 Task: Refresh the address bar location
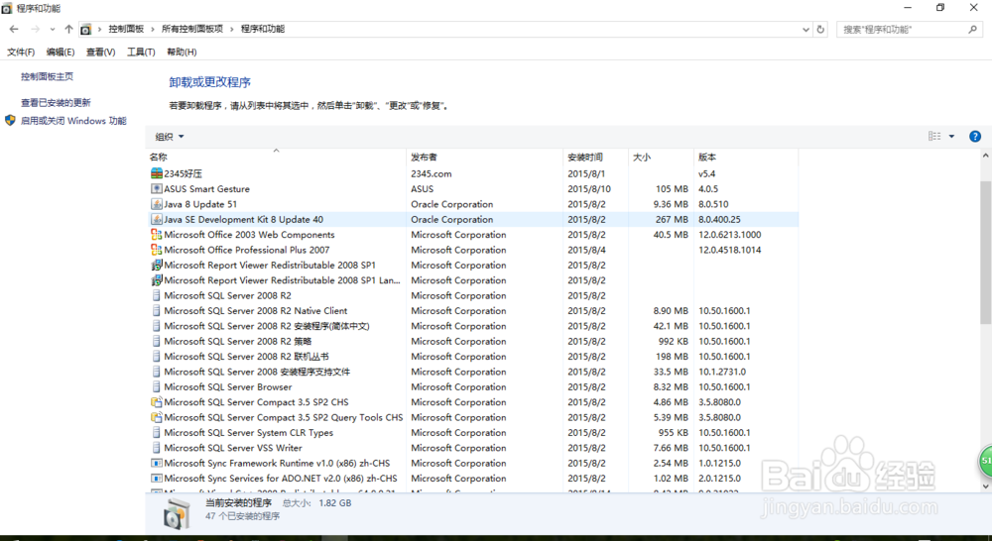point(820,29)
